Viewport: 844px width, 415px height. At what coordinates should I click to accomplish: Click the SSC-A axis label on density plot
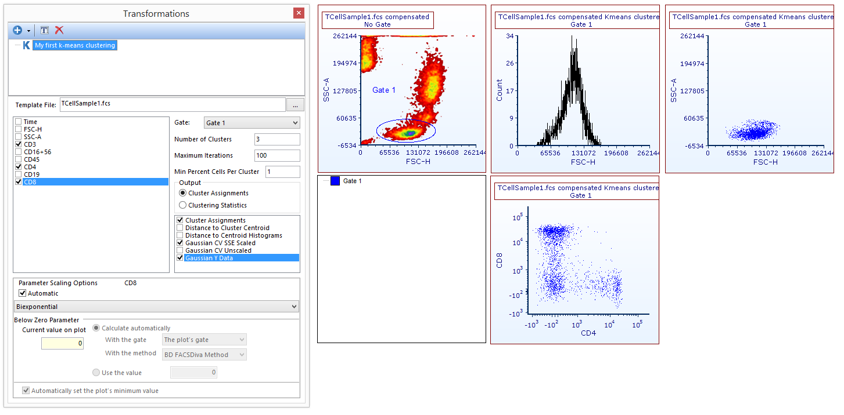point(326,90)
